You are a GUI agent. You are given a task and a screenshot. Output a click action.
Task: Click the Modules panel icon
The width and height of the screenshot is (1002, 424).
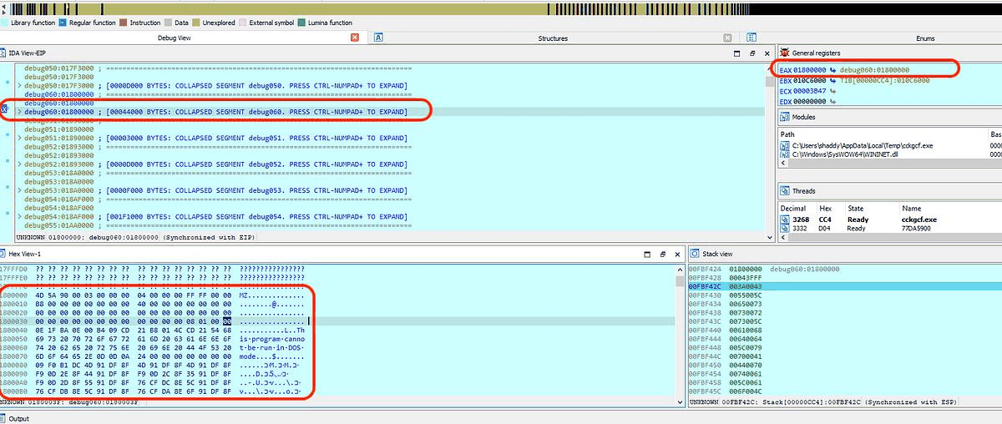click(784, 118)
